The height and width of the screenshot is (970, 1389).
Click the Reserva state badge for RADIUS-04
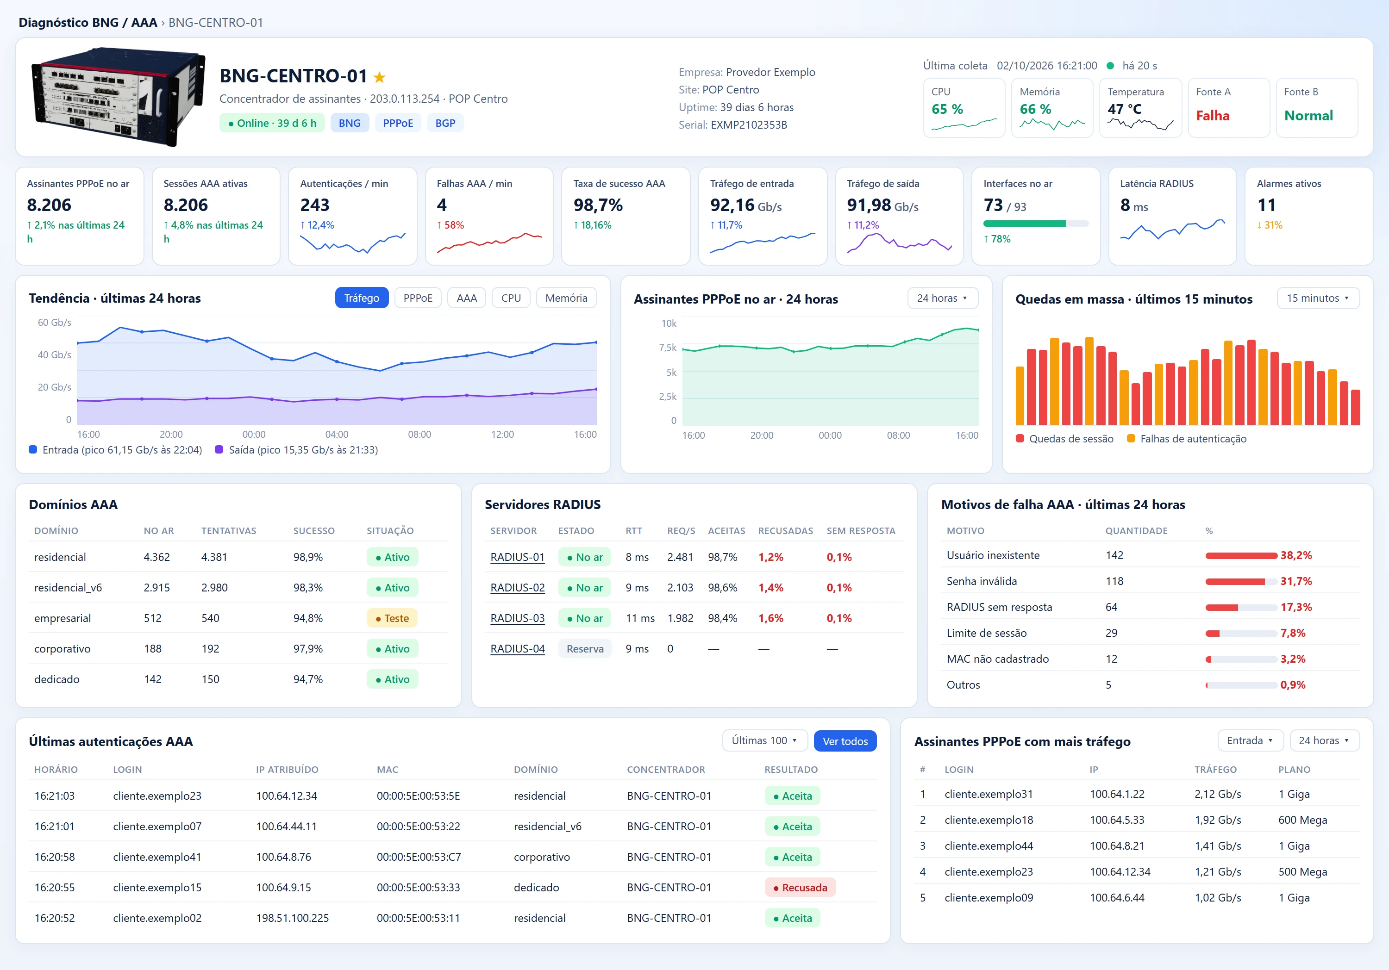585,649
